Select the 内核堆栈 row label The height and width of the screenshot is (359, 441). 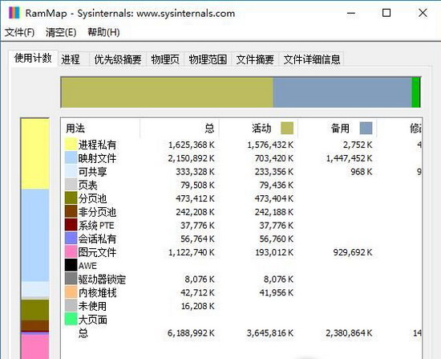(97, 293)
